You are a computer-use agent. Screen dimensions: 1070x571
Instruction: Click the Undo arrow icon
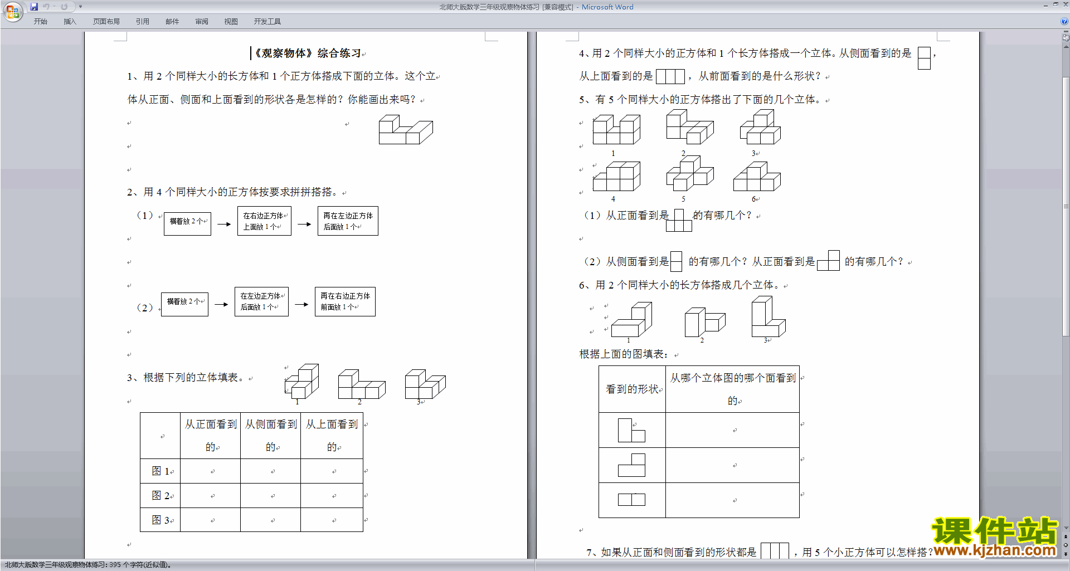[46, 7]
